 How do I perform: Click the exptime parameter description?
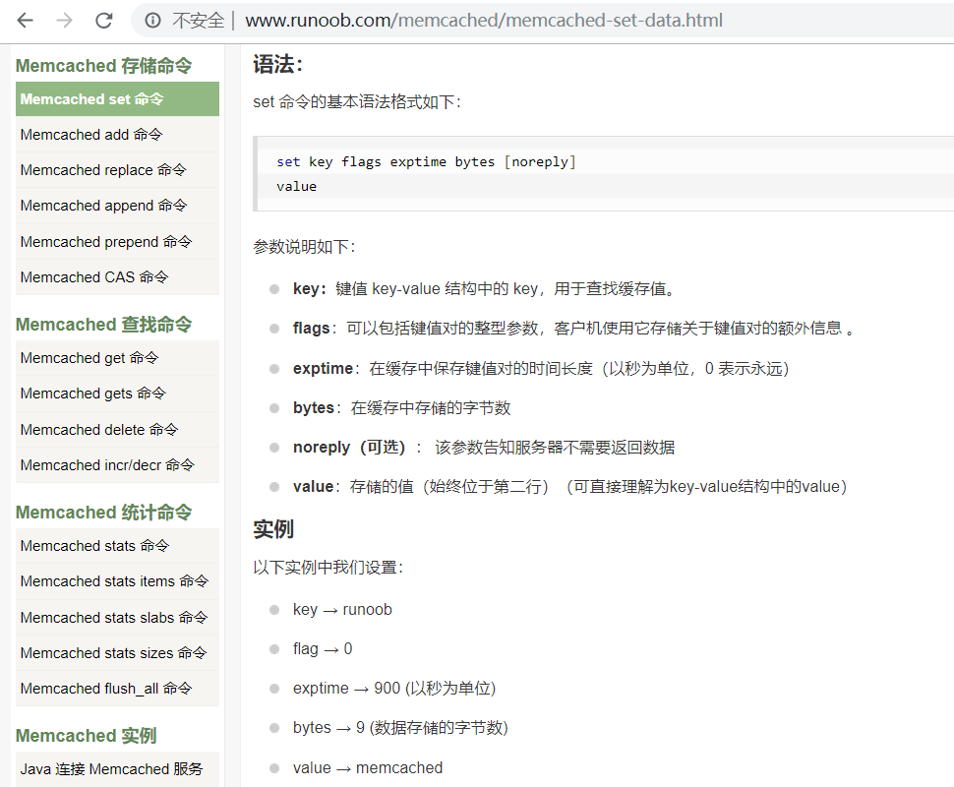click(541, 368)
